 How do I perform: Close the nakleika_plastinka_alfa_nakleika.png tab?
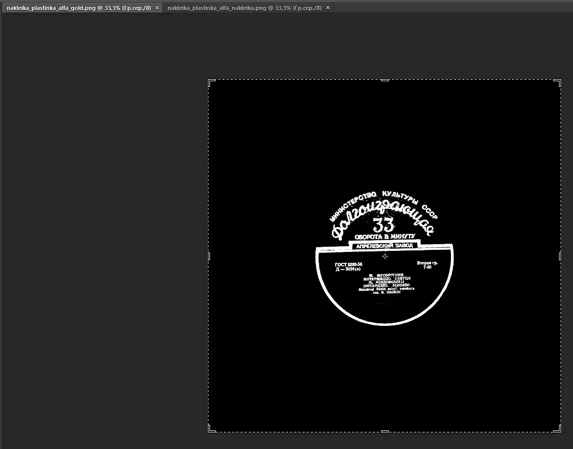[328, 8]
